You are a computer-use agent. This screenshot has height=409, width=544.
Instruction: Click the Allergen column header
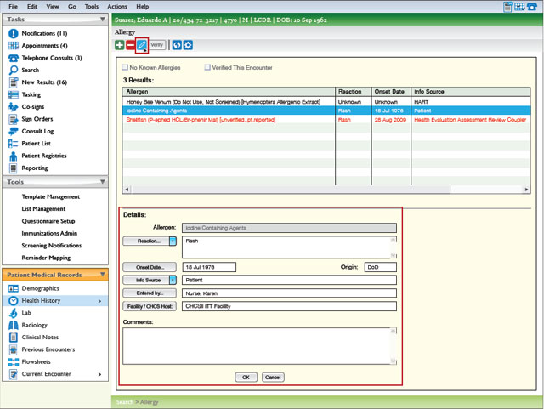pos(229,92)
